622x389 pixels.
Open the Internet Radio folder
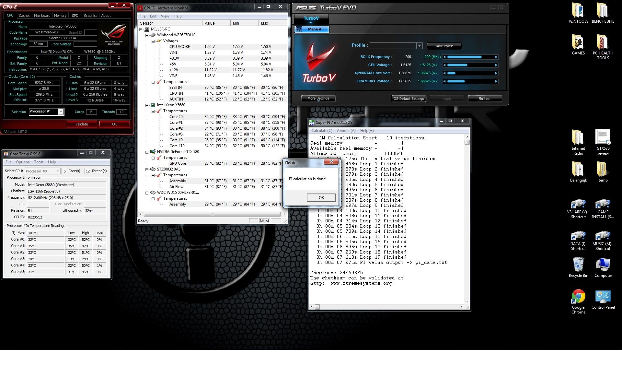tap(578, 143)
